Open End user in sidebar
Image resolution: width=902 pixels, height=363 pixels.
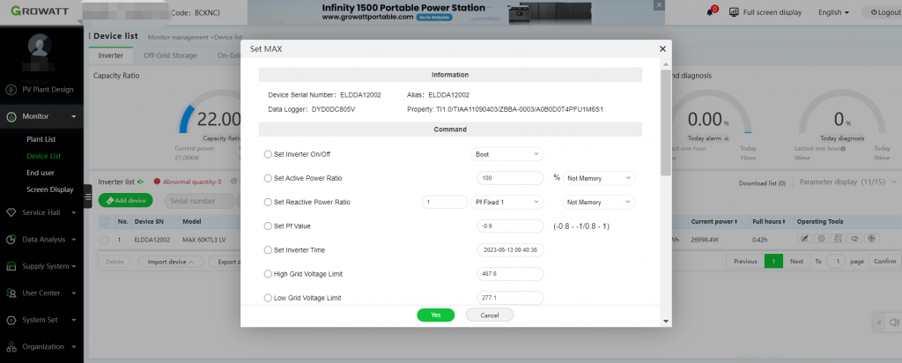(41, 173)
